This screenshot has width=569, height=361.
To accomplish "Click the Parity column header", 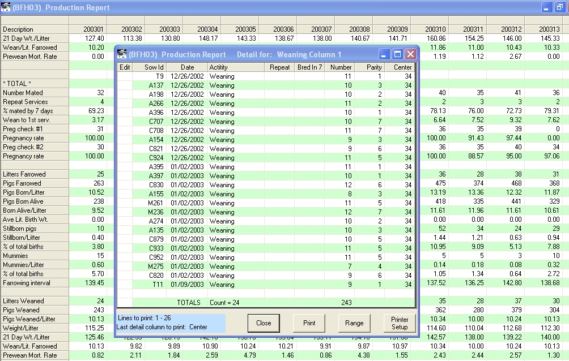I will coord(369,67).
